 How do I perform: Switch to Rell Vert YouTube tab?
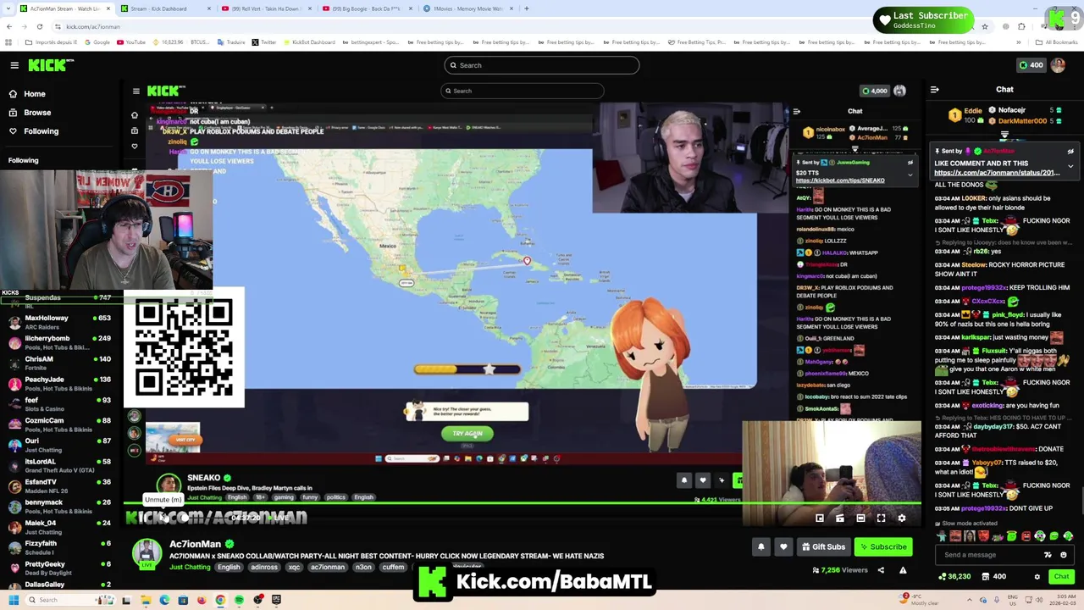pyautogui.click(x=267, y=8)
